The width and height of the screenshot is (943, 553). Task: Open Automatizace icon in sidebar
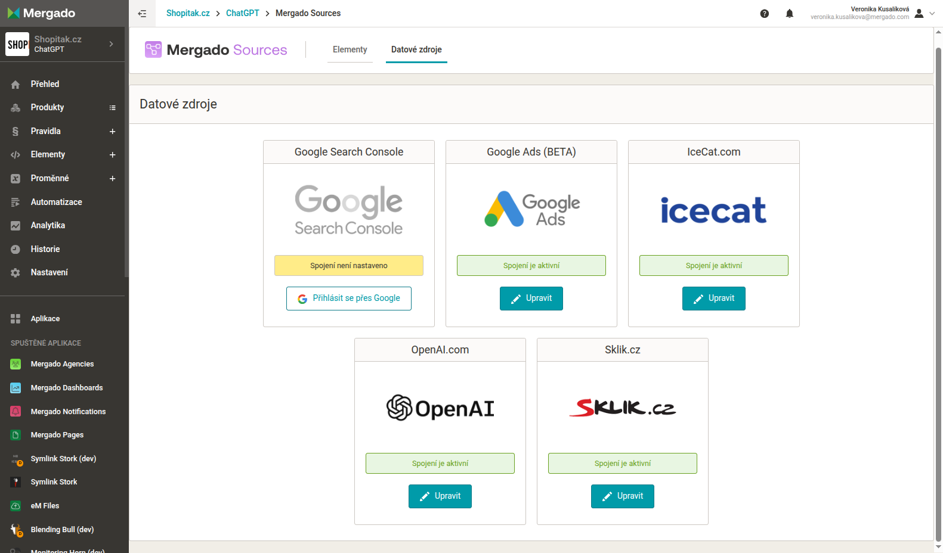pyautogui.click(x=16, y=203)
